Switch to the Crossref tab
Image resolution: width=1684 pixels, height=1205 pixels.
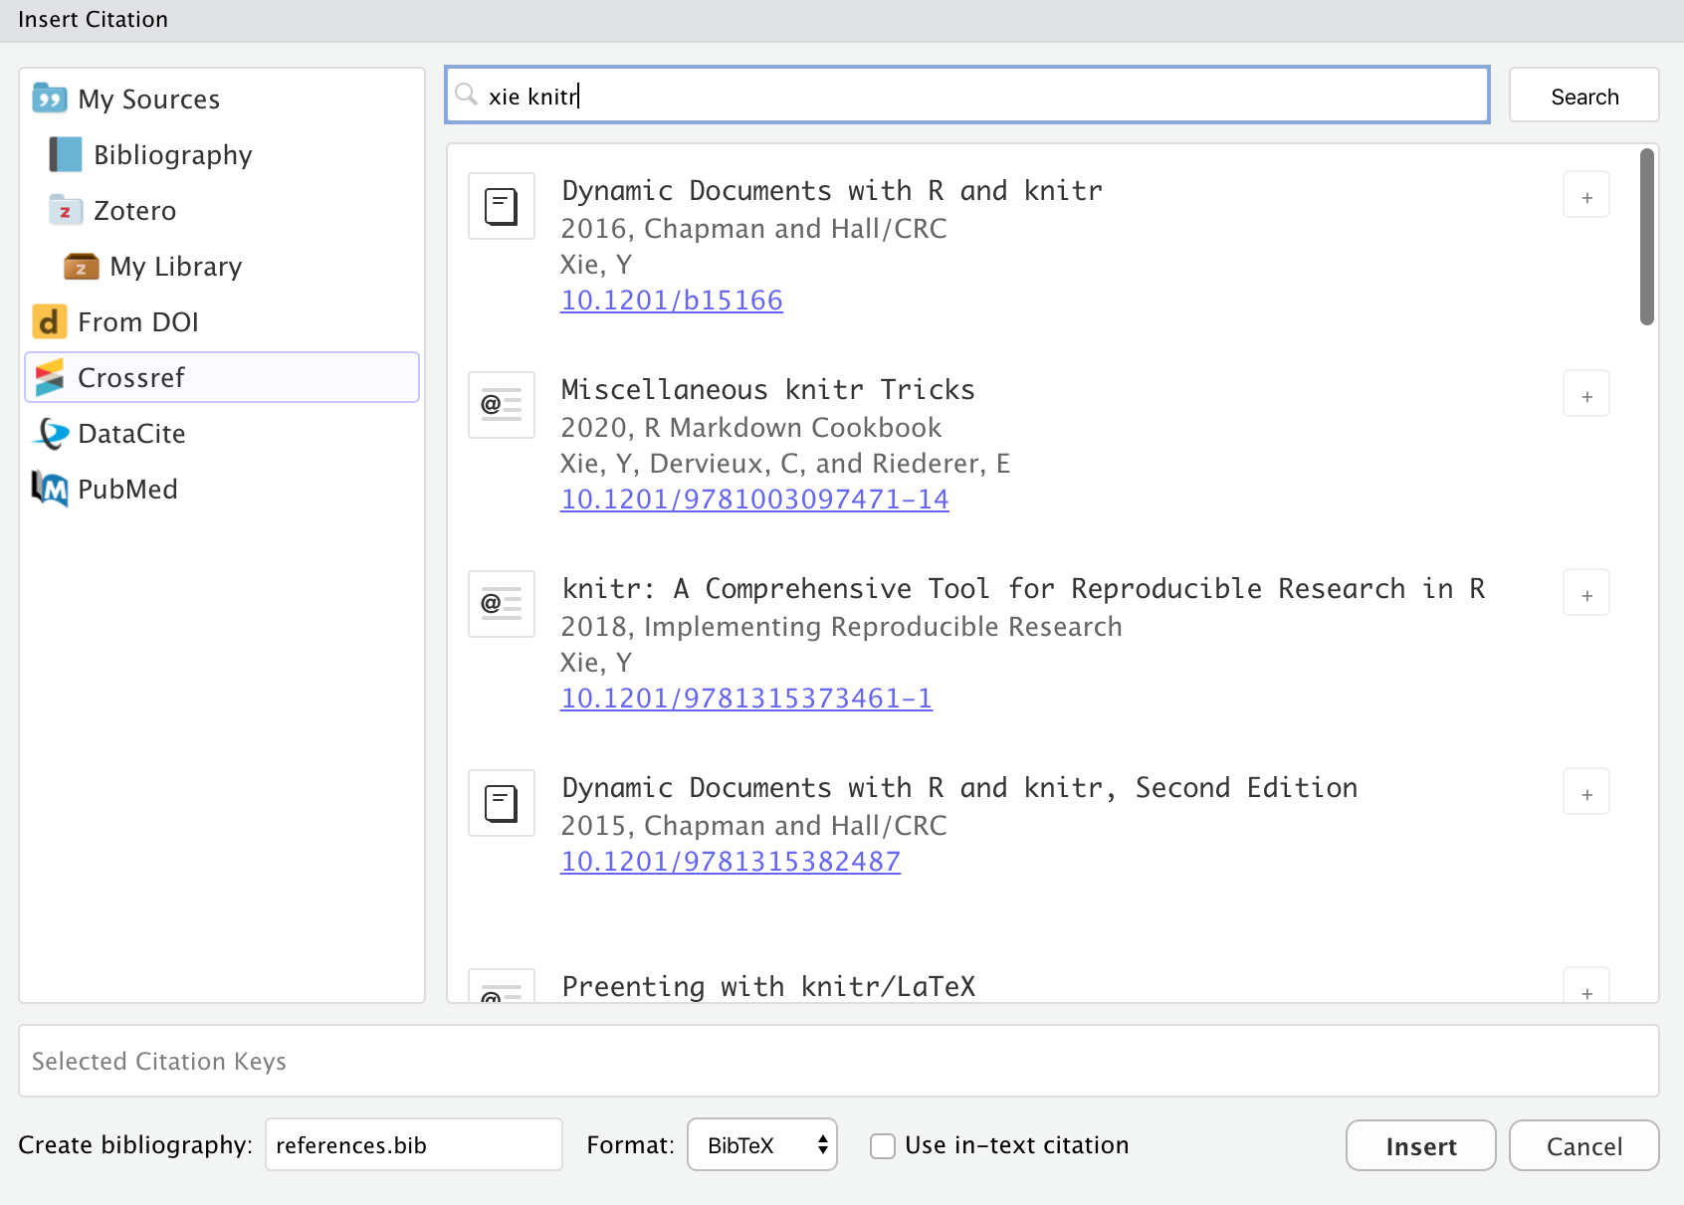tap(130, 377)
